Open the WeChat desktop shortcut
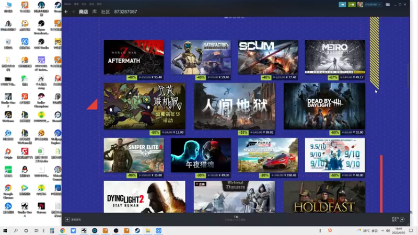The width and height of the screenshot is (418, 235). coord(25,80)
